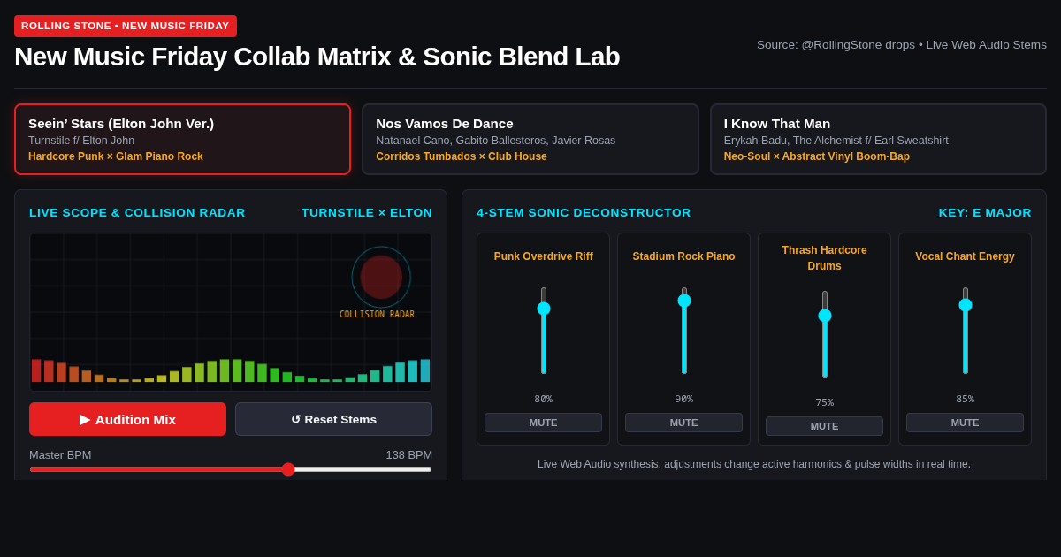The height and width of the screenshot is (557, 1061).
Task: Mute the Punk Overdrive Riff stem
Action: tap(543, 423)
